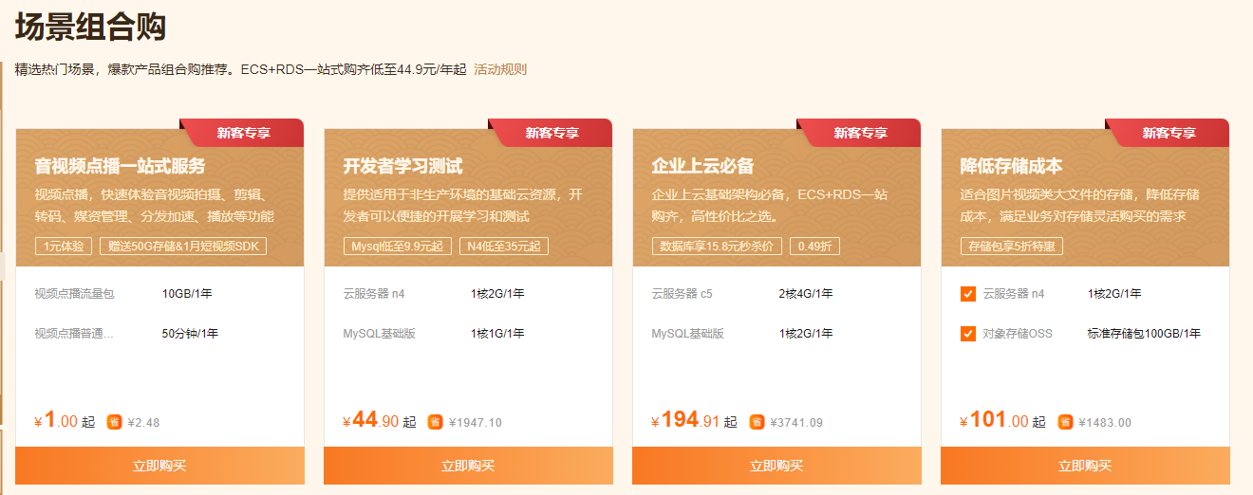The width and height of the screenshot is (1253, 495).
Task: Click 新客专享 ribbon on 音视频点播一站式服务 card
Action: click(244, 133)
